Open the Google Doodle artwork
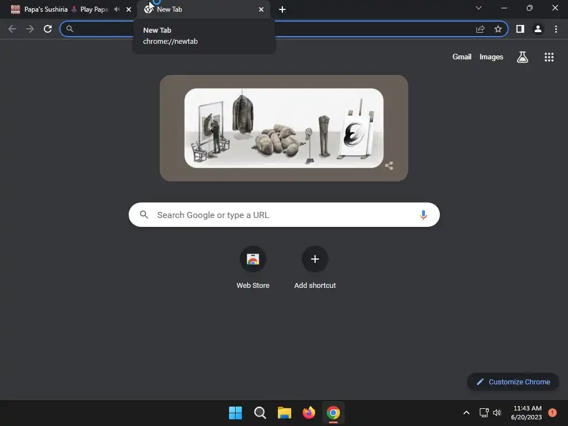Viewport: 568px width, 426px height. click(x=284, y=128)
